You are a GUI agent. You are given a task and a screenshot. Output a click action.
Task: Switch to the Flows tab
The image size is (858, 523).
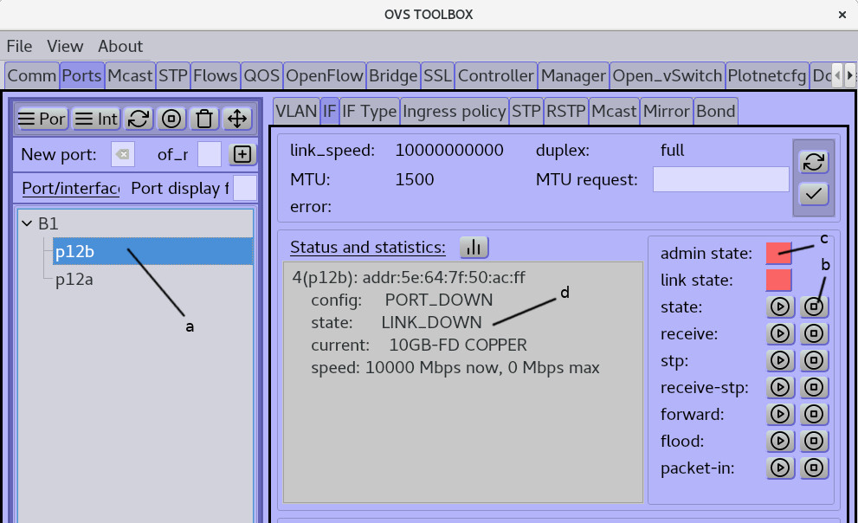215,75
